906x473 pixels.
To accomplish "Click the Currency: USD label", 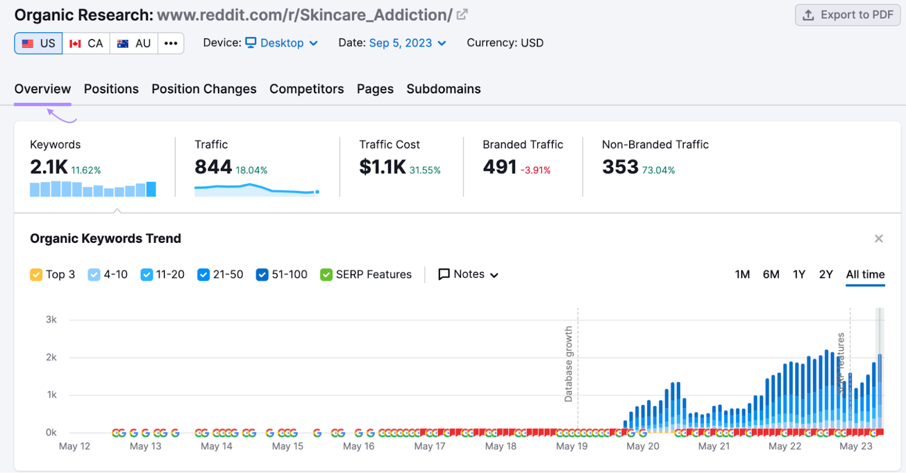I will [505, 43].
